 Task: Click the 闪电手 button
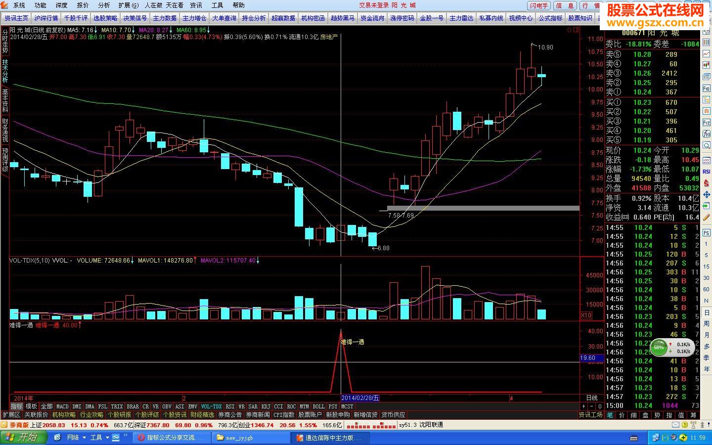coord(538,5)
